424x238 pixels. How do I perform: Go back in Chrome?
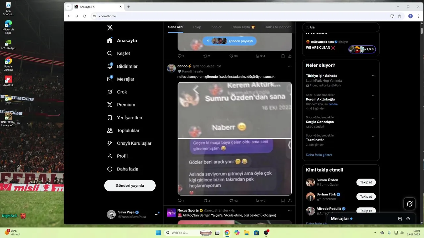coord(69,16)
